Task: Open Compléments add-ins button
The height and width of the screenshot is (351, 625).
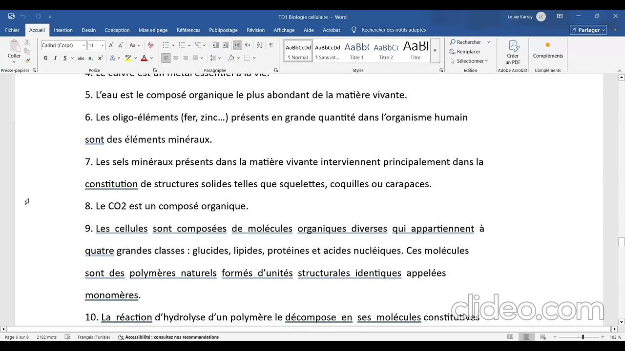Action: 548,50
